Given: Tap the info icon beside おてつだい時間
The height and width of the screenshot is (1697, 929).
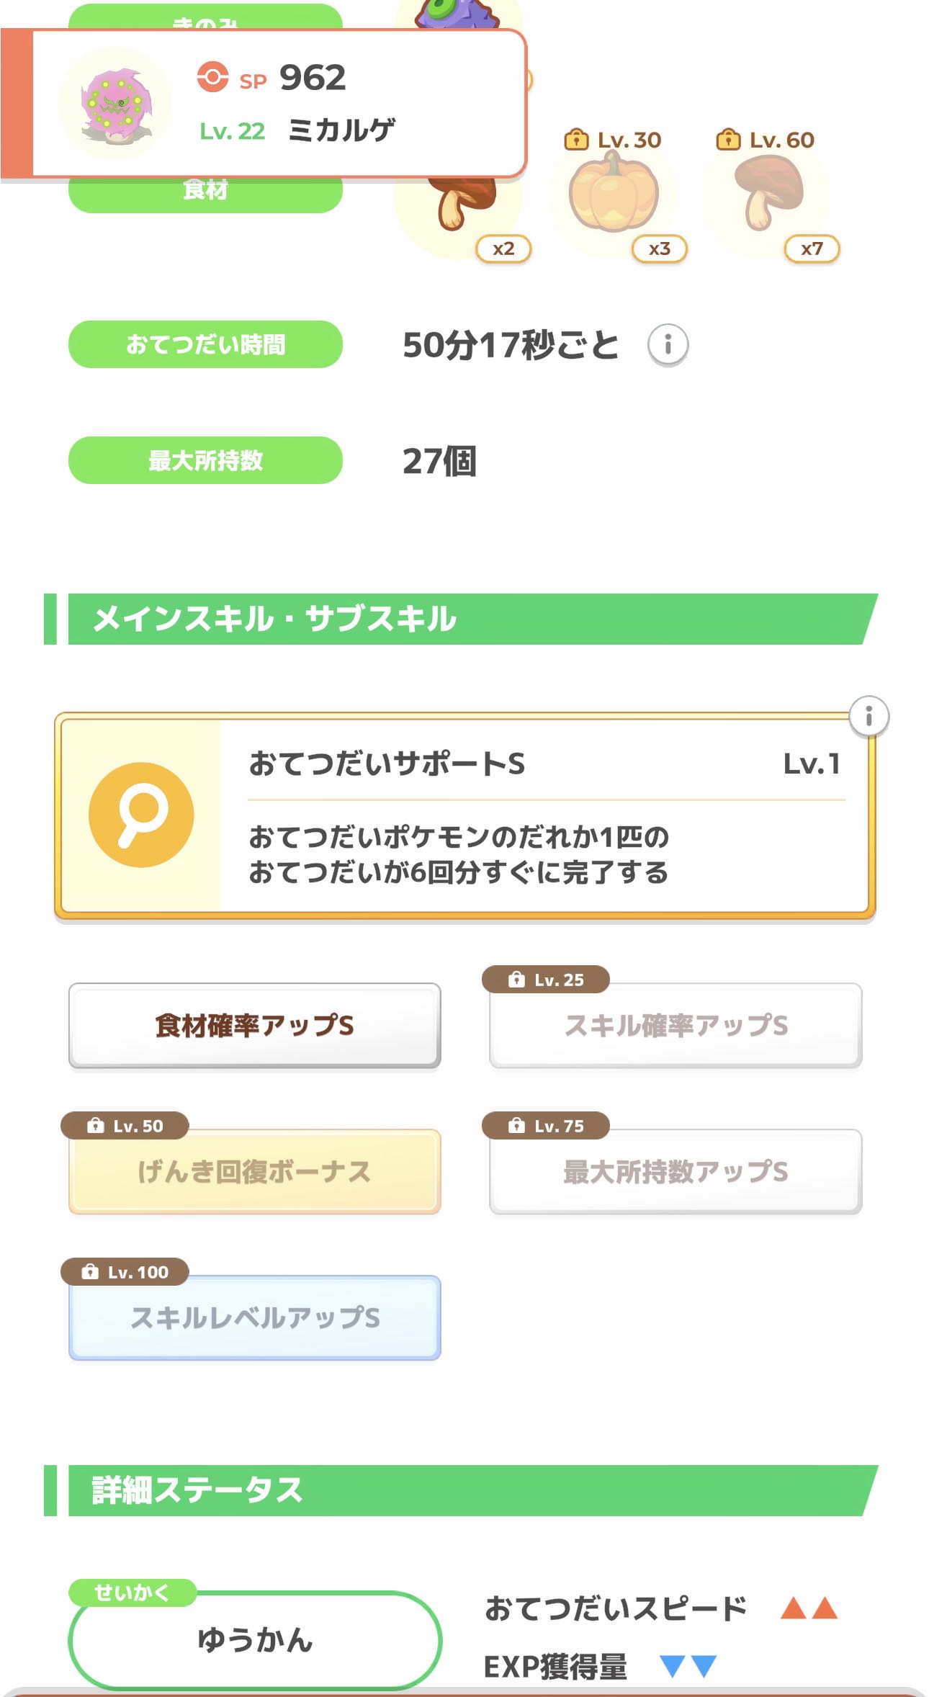Looking at the screenshot, I should [x=668, y=344].
